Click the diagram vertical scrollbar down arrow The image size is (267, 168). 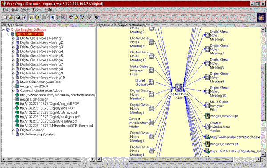pos(263,154)
